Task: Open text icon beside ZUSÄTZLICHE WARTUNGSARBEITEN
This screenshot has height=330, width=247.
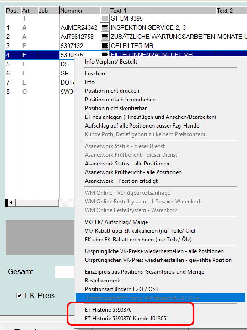Action: coord(105,37)
